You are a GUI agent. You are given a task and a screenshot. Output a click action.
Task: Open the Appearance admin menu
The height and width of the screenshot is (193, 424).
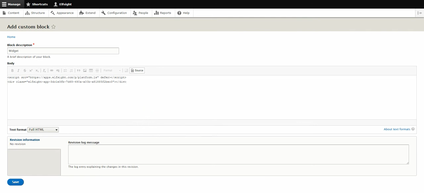[x=62, y=13]
